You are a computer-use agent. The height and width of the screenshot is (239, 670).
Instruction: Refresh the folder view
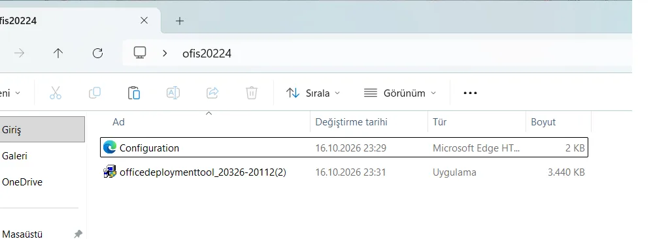click(98, 54)
